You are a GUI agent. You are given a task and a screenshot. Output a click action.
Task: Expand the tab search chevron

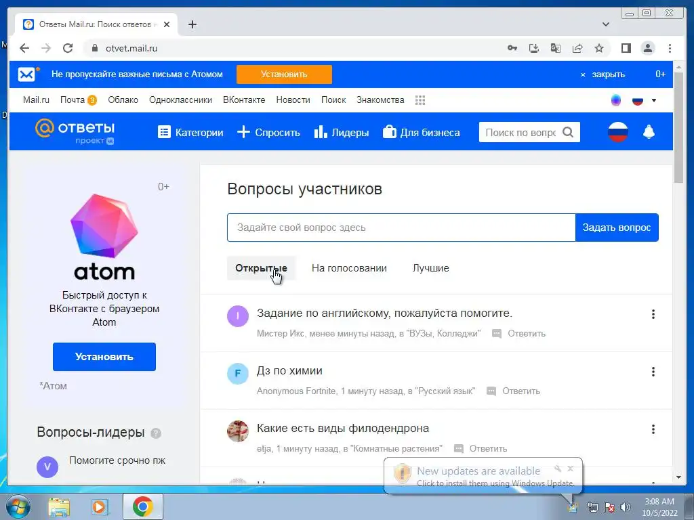(606, 24)
